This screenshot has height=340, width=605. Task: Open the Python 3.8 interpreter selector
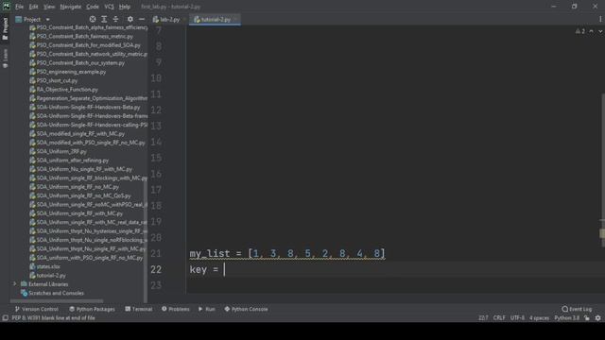tap(567, 318)
